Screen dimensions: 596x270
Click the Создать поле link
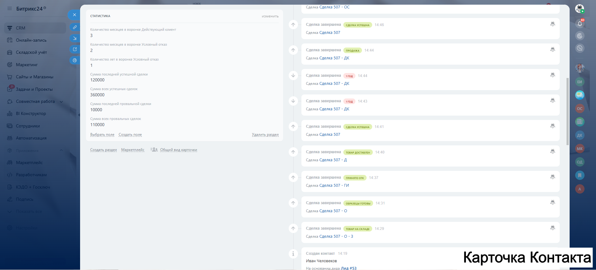click(x=130, y=135)
